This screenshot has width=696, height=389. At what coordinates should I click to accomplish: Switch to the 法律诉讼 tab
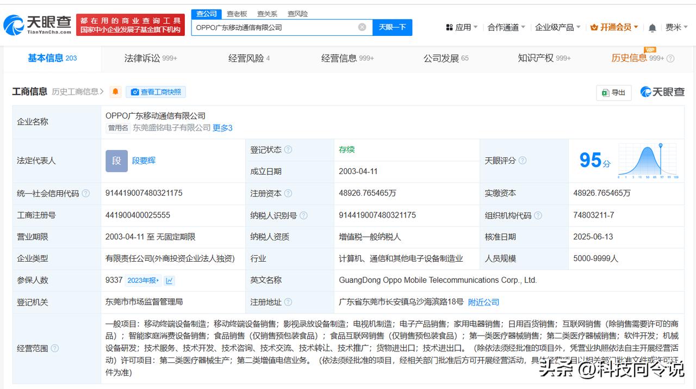point(151,58)
